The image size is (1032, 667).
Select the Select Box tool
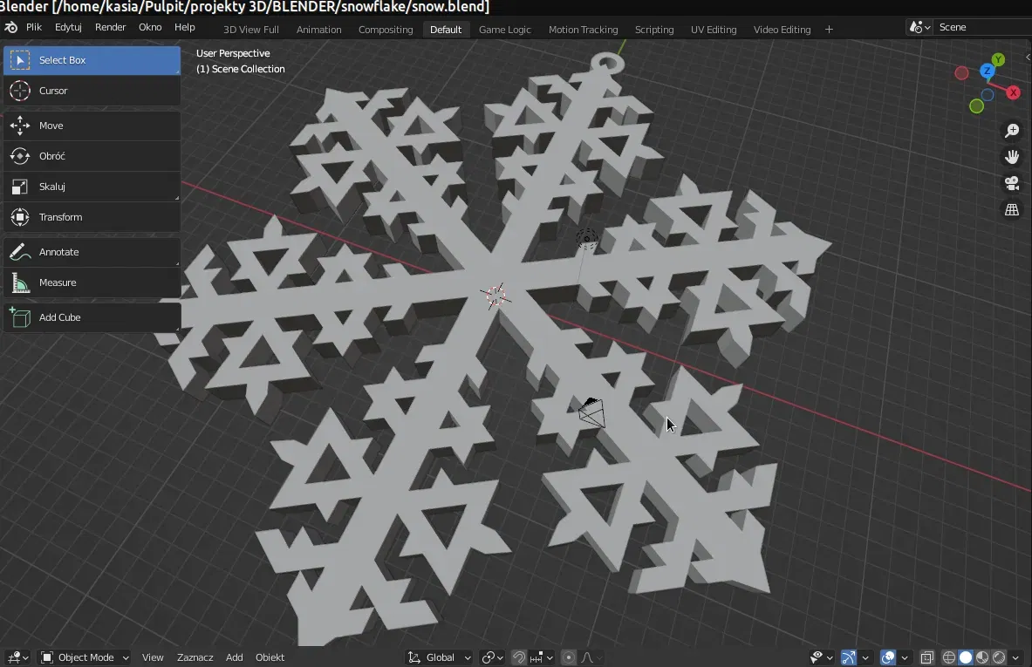[92, 60]
